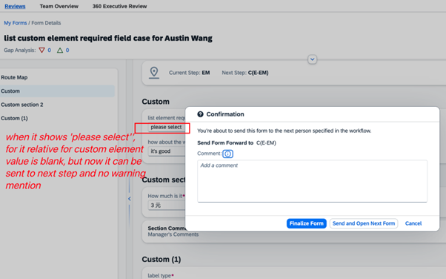Viewport: 446px width, 279px height.
Task: Click Send and Open Next Form
Action: (364, 223)
